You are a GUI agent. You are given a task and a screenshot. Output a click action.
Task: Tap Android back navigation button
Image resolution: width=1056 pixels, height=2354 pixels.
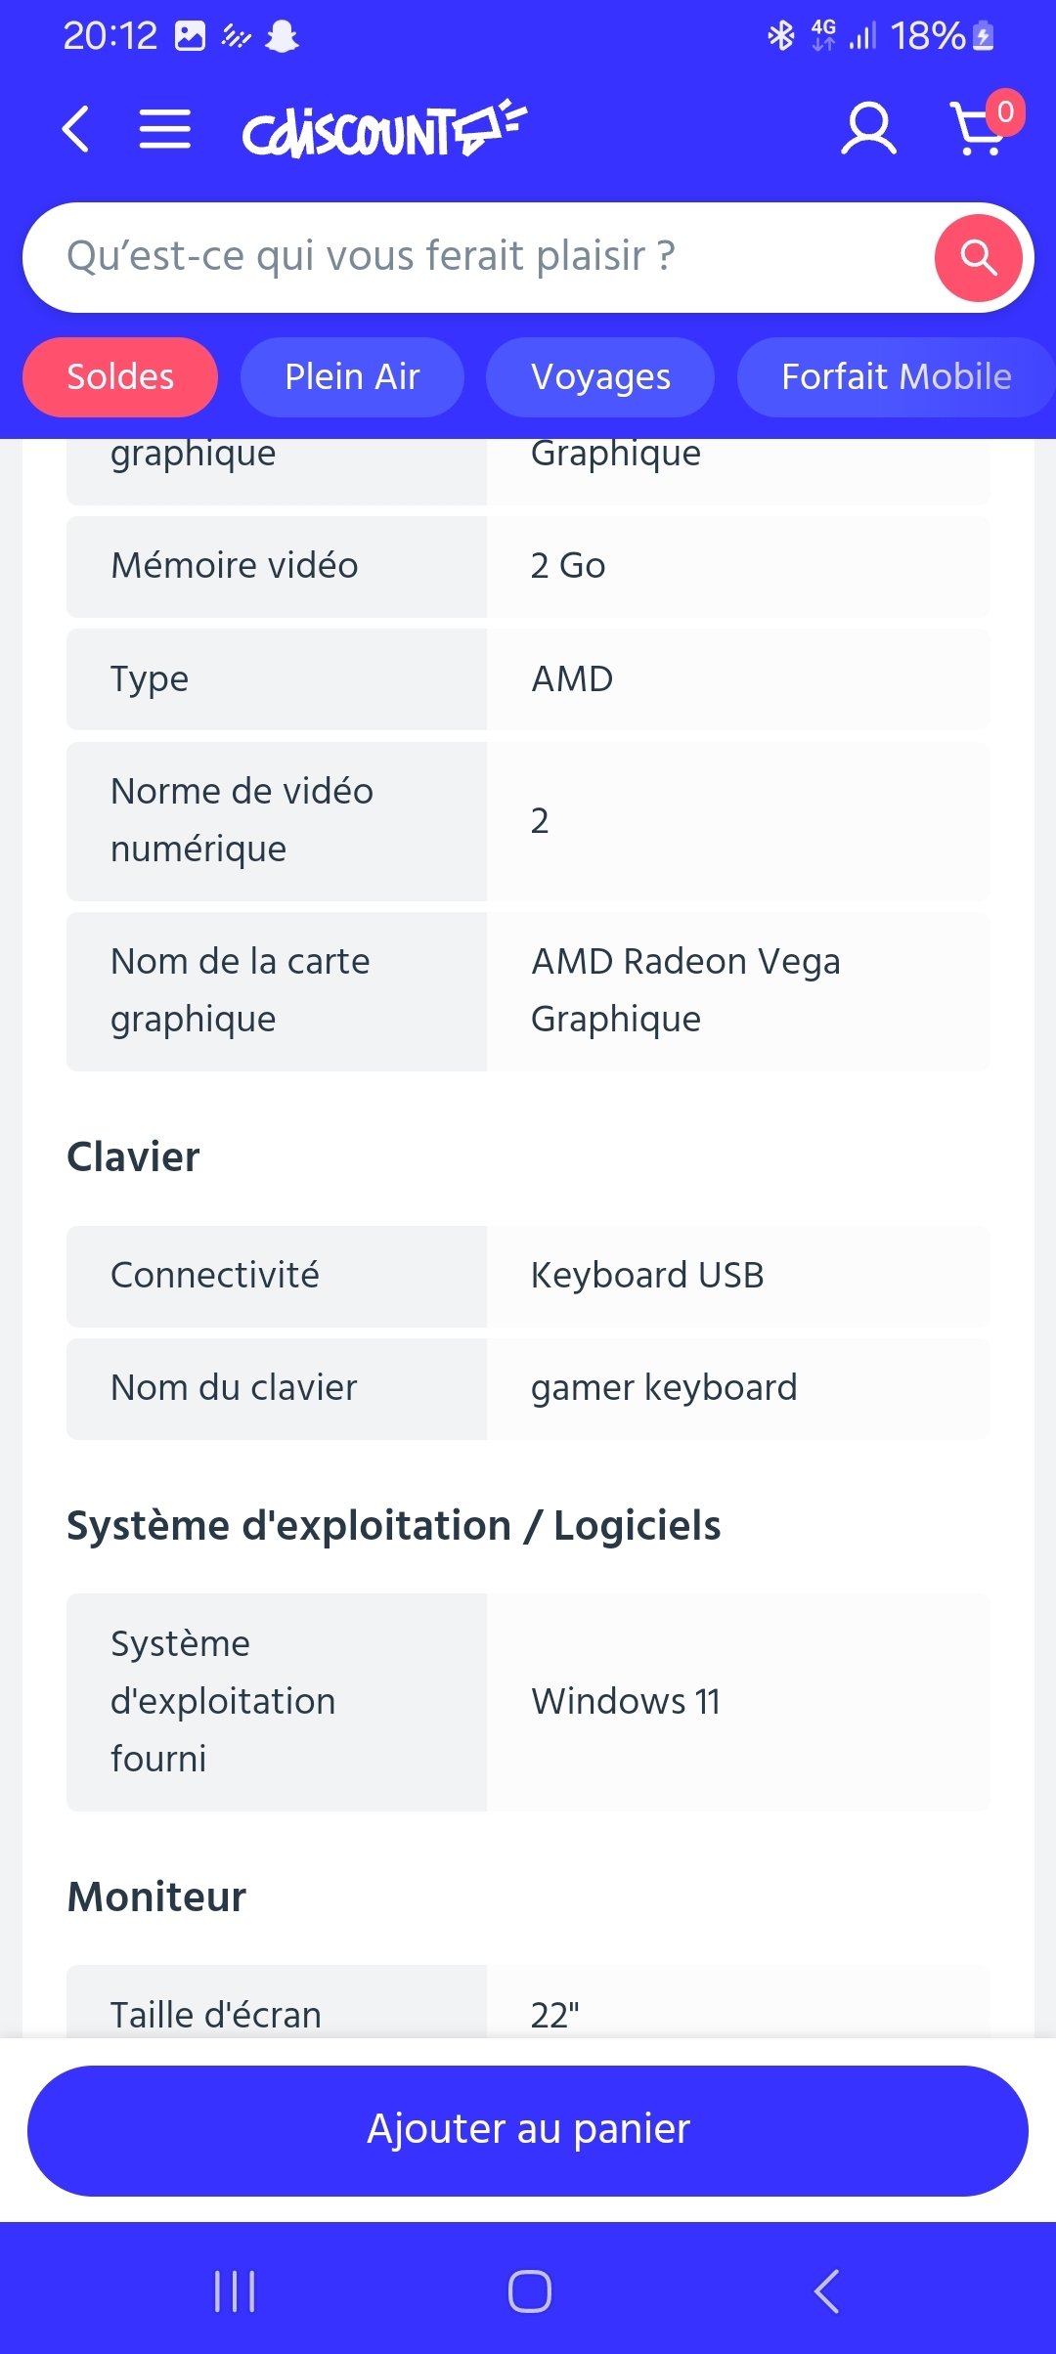pyautogui.click(x=826, y=2290)
